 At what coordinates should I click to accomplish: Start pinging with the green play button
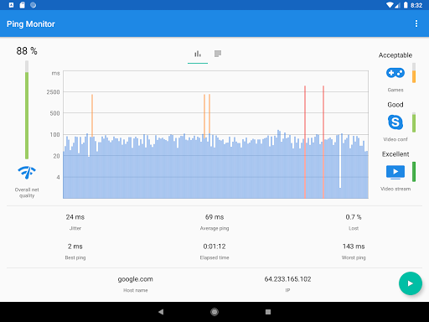[410, 283]
